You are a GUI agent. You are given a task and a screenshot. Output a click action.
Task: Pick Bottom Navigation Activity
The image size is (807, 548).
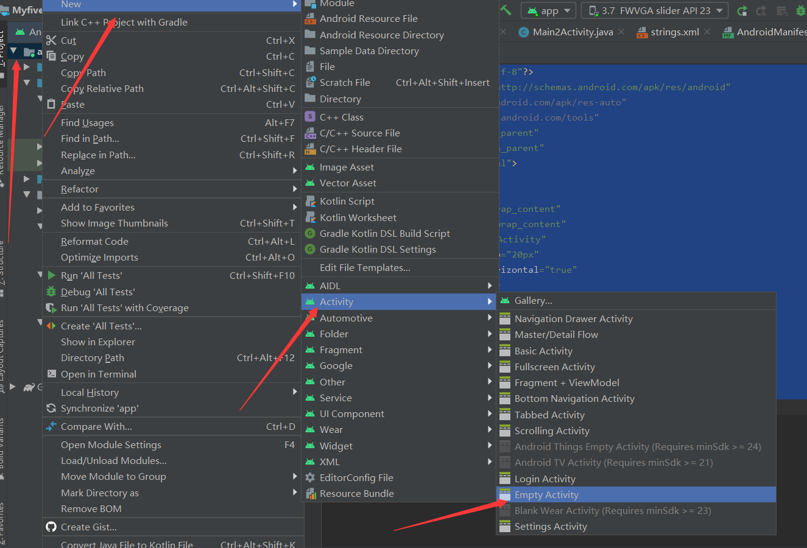coord(636,398)
